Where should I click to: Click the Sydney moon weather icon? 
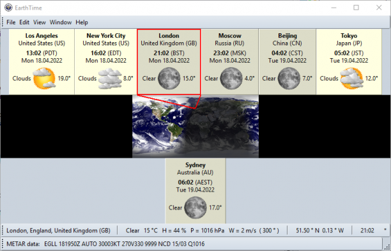click(x=195, y=208)
